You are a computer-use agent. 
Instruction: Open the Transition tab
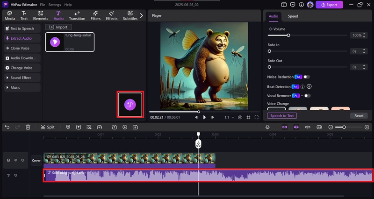pyautogui.click(x=77, y=16)
